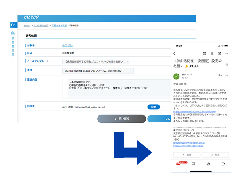The width and height of the screenshot is (244, 183).
Task: Open the webjapan schedule URL in the email
Action: (x=194, y=111)
